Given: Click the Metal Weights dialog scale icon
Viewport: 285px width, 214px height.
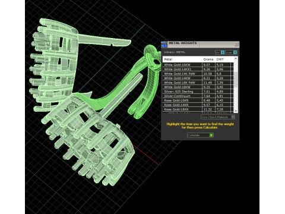Looking at the screenshot, I should tap(164, 45).
